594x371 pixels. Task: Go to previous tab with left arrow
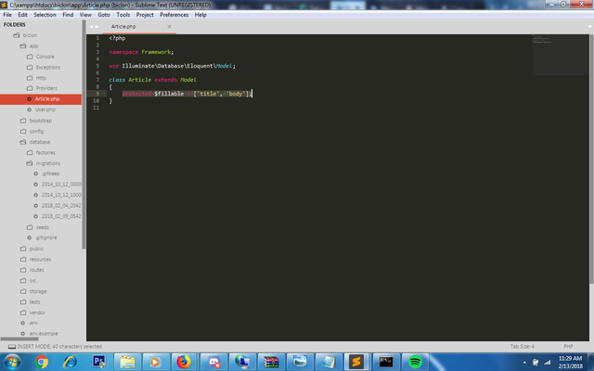pyautogui.click(x=91, y=27)
